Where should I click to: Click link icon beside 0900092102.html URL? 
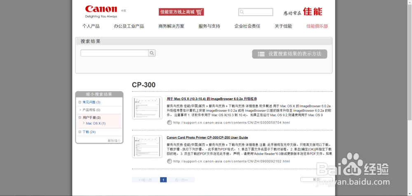click(x=169, y=161)
